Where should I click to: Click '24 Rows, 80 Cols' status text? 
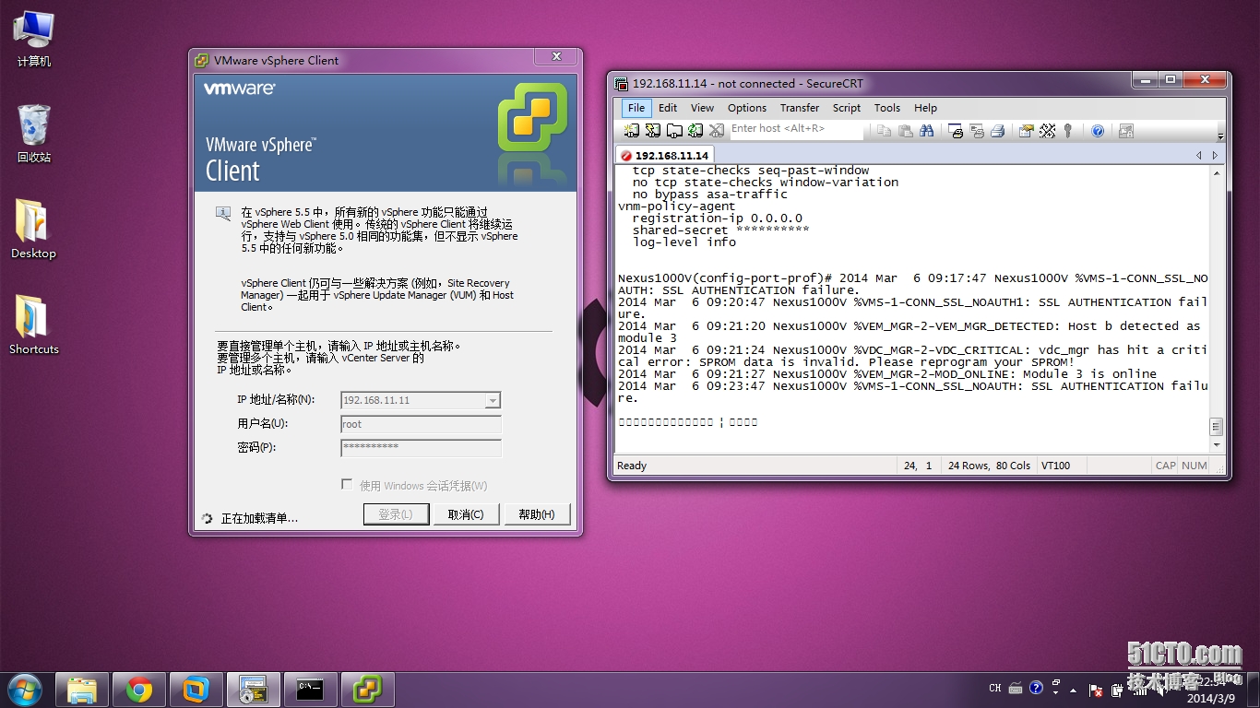pos(989,466)
